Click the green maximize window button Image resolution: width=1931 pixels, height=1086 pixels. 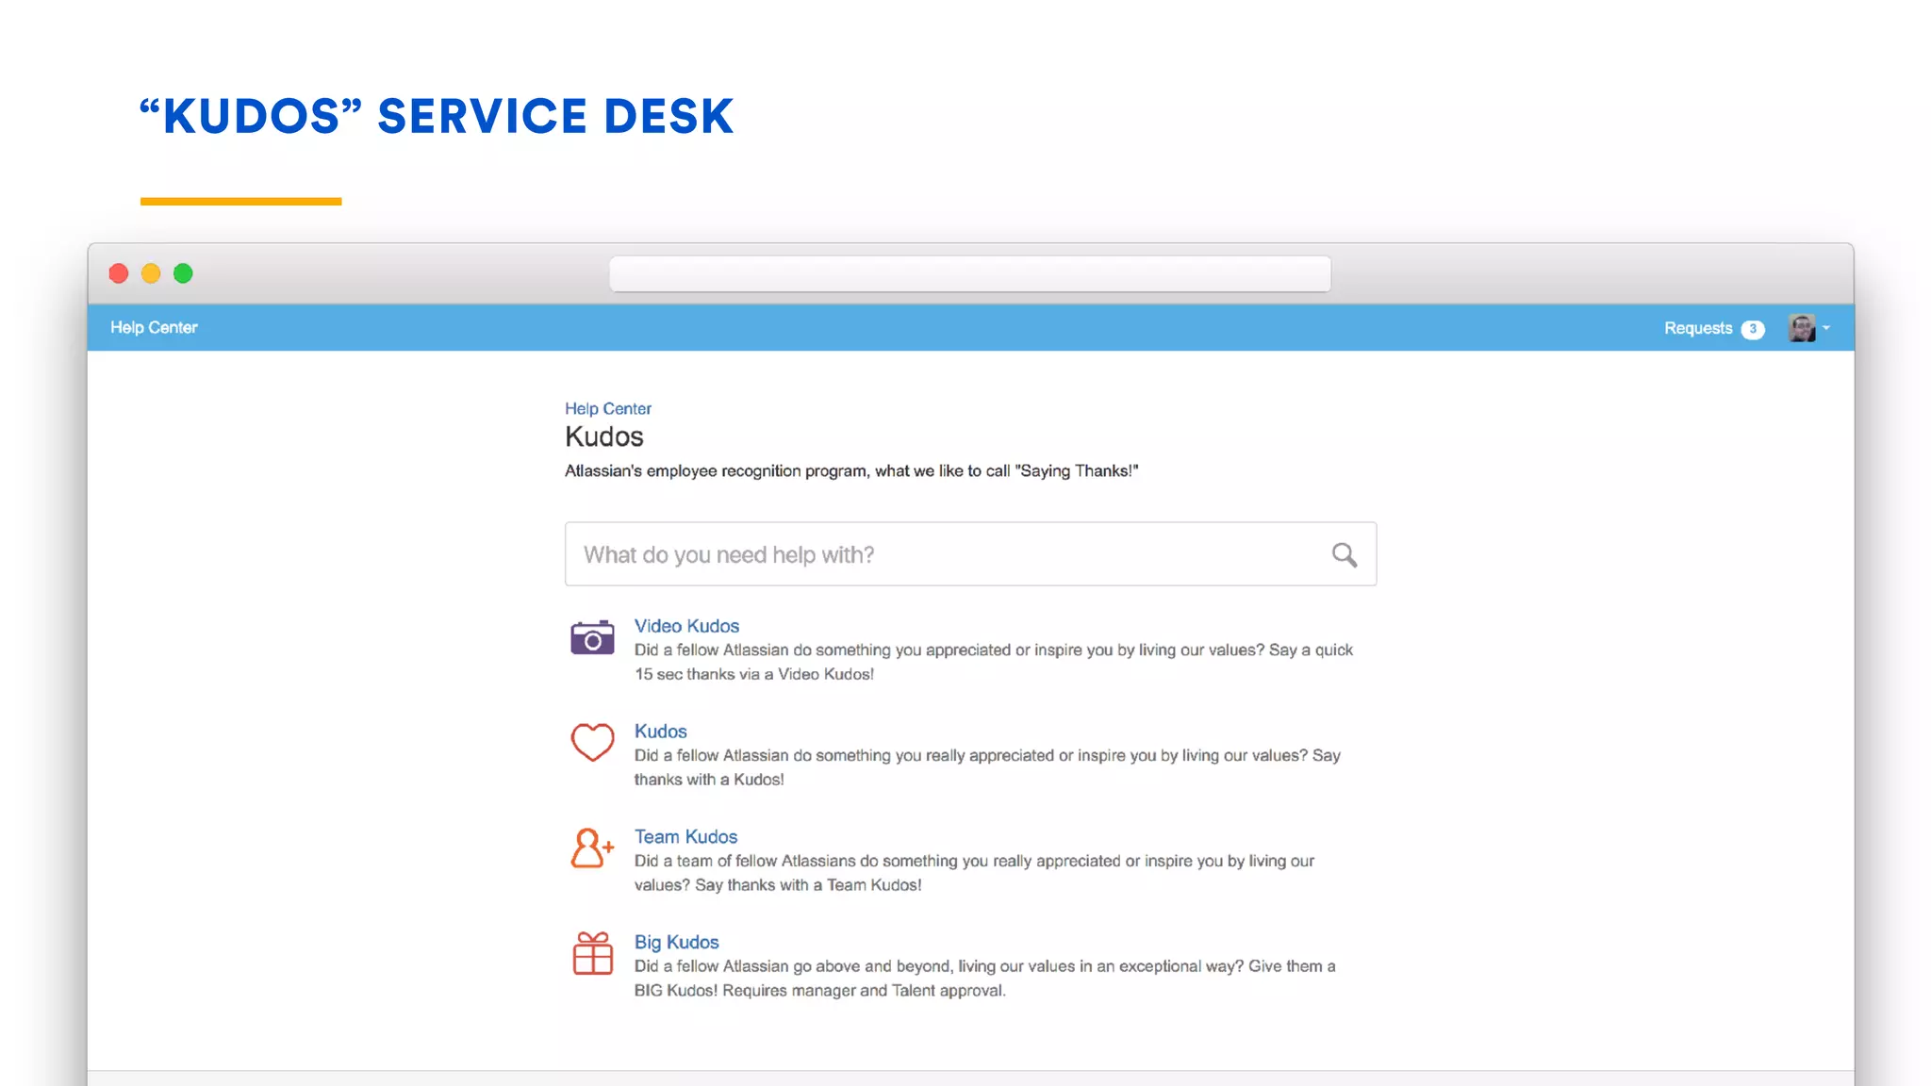pos(183,273)
